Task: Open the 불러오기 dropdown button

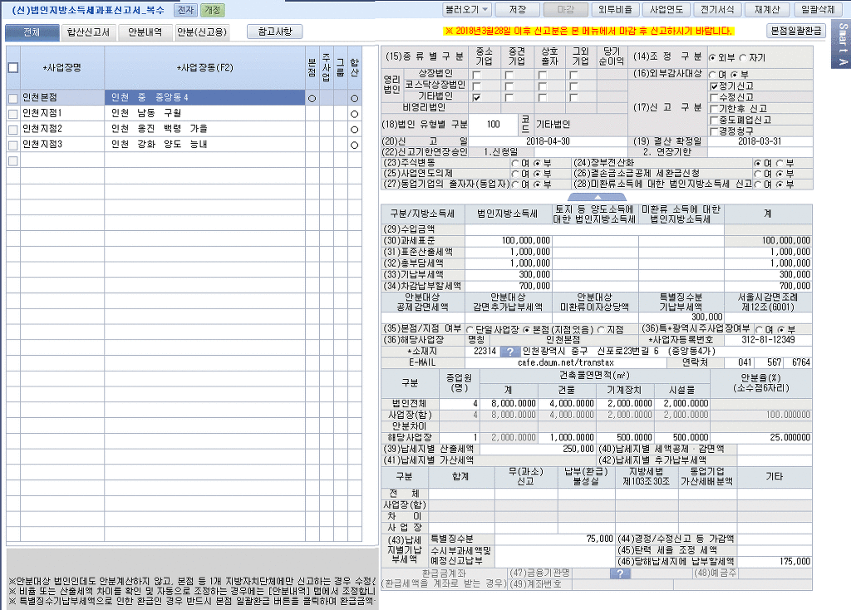Action: pyautogui.click(x=467, y=10)
